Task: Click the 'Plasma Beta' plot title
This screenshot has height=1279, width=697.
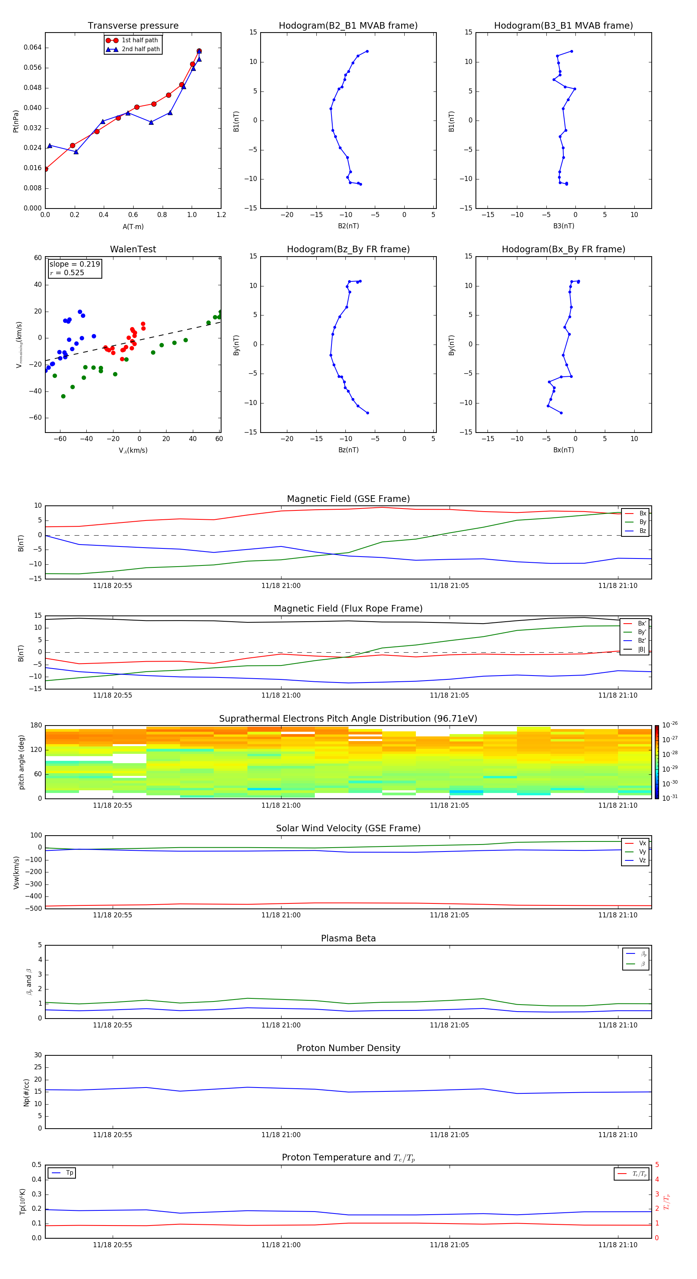Action: [x=348, y=939]
